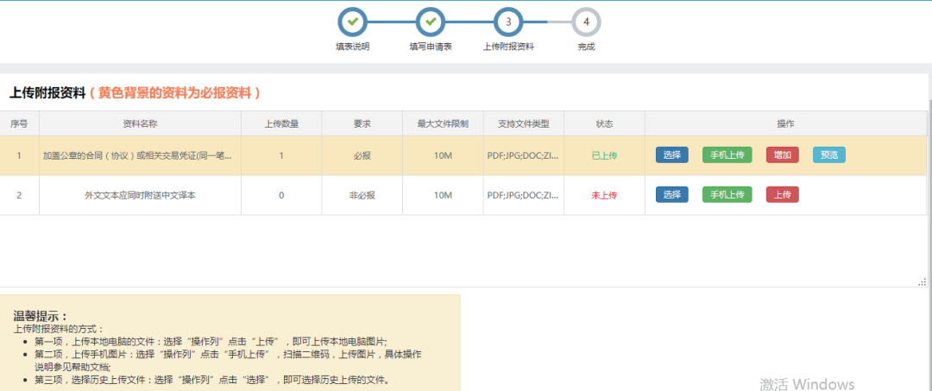Click 手机上传 button for 外文文本 row
932x391 pixels.
pyautogui.click(x=727, y=195)
